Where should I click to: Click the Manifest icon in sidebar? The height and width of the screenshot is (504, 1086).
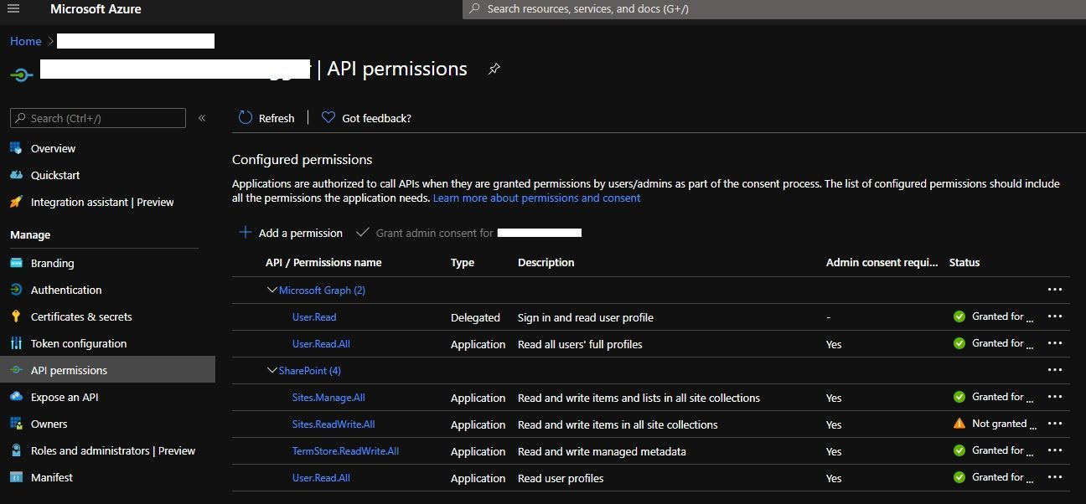16,477
